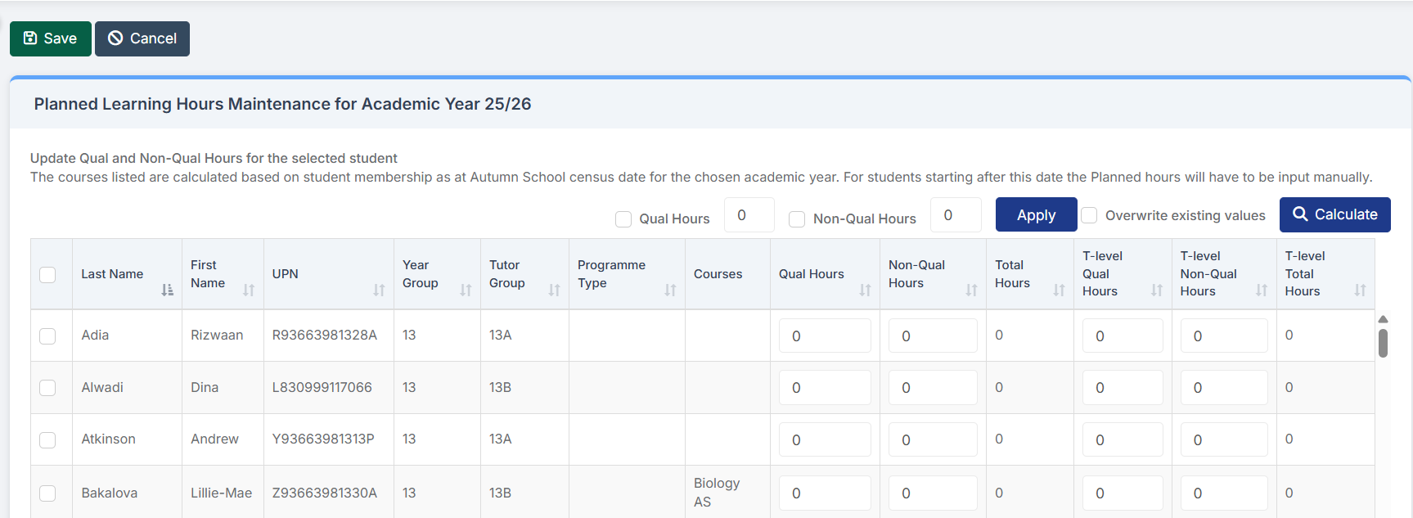The image size is (1413, 518).
Task: Apply the bulk hours values
Action: [x=1036, y=215]
